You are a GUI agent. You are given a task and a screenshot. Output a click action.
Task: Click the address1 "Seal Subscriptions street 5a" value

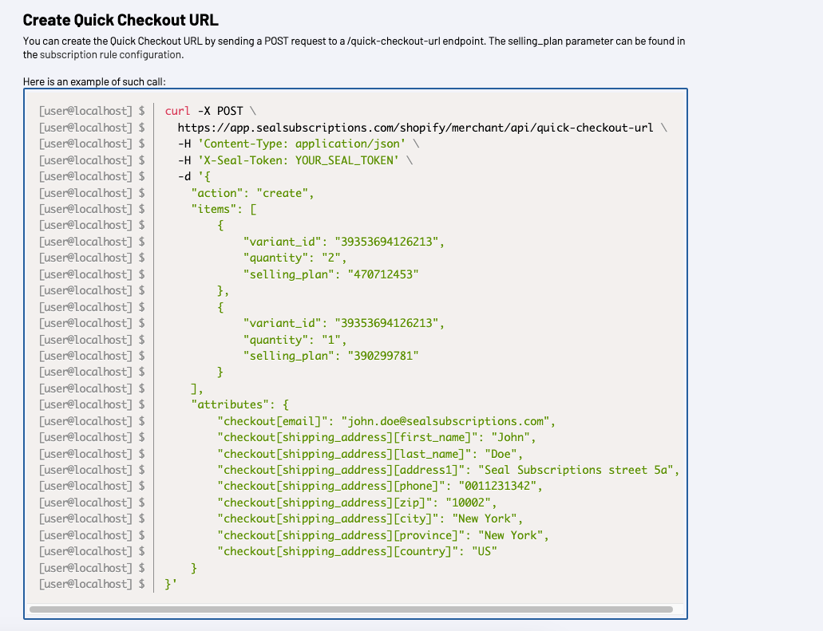click(578, 470)
